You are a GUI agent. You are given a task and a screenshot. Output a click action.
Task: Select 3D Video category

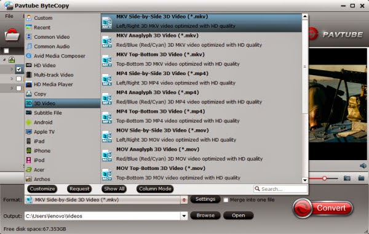pyautogui.click(x=63, y=103)
